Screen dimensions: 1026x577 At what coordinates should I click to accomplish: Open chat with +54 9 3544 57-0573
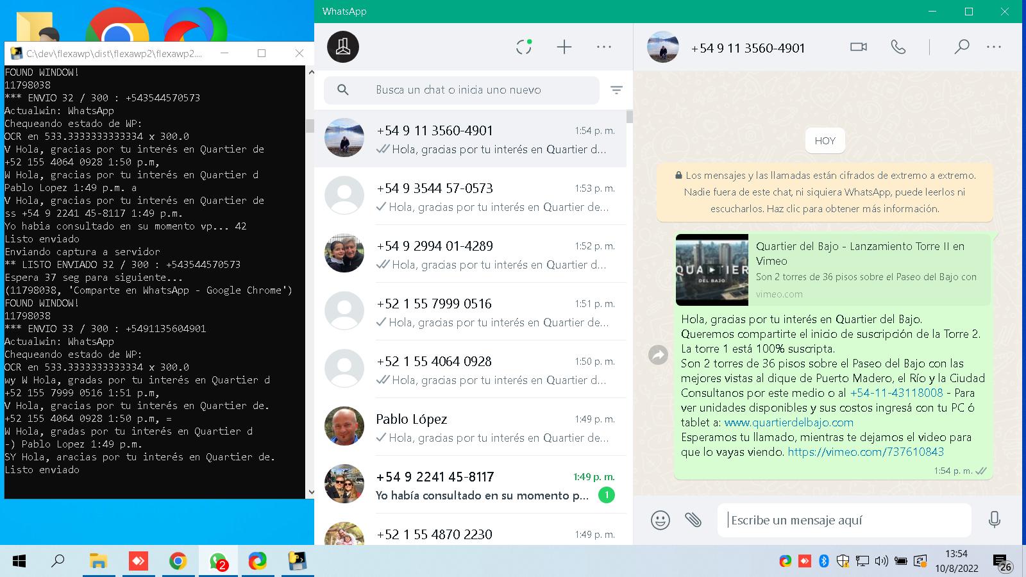coord(470,196)
